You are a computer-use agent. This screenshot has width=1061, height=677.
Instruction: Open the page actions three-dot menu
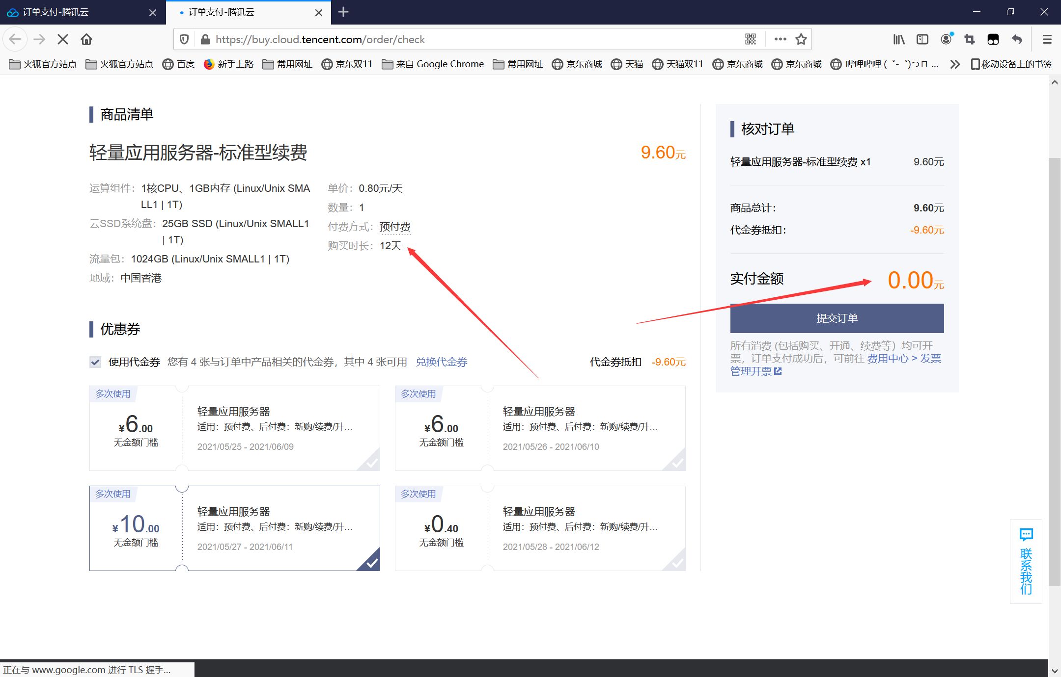pos(780,39)
